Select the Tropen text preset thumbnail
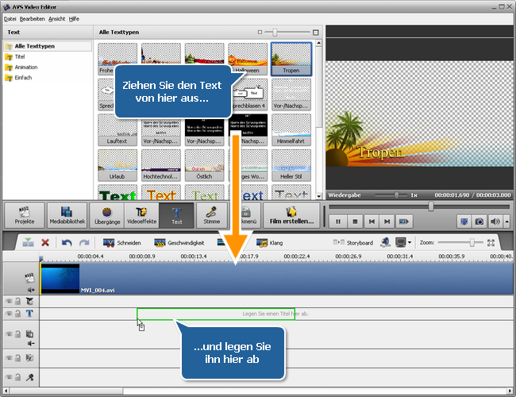Viewport: 516px width, 397px height. click(x=291, y=59)
